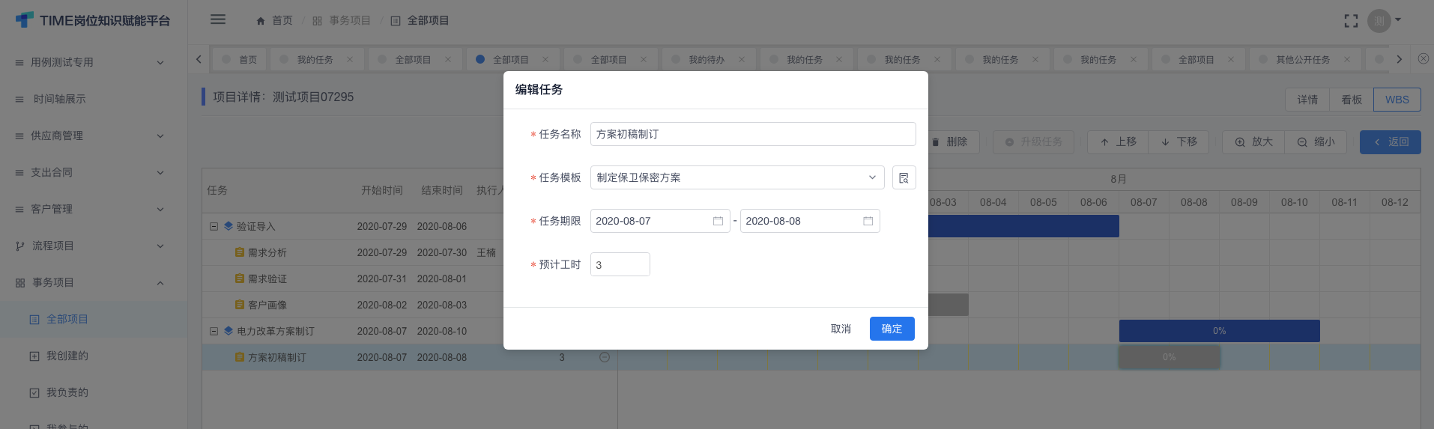Image resolution: width=1434 pixels, height=429 pixels.
Task: Click the minus circle icon in 方案初稿制订 row
Action: [605, 357]
